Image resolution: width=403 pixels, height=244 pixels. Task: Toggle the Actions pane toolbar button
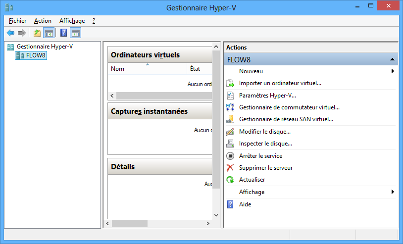(x=75, y=33)
